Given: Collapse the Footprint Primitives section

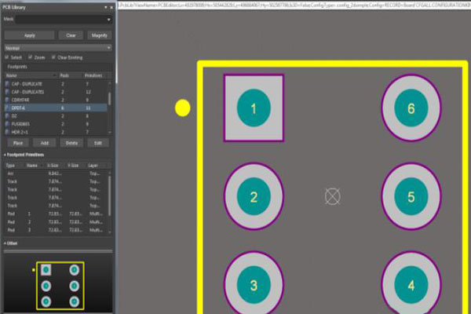Looking at the screenshot, I should (x=5, y=155).
